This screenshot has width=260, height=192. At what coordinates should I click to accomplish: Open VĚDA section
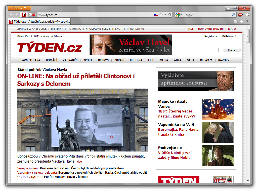[x=191, y=60]
